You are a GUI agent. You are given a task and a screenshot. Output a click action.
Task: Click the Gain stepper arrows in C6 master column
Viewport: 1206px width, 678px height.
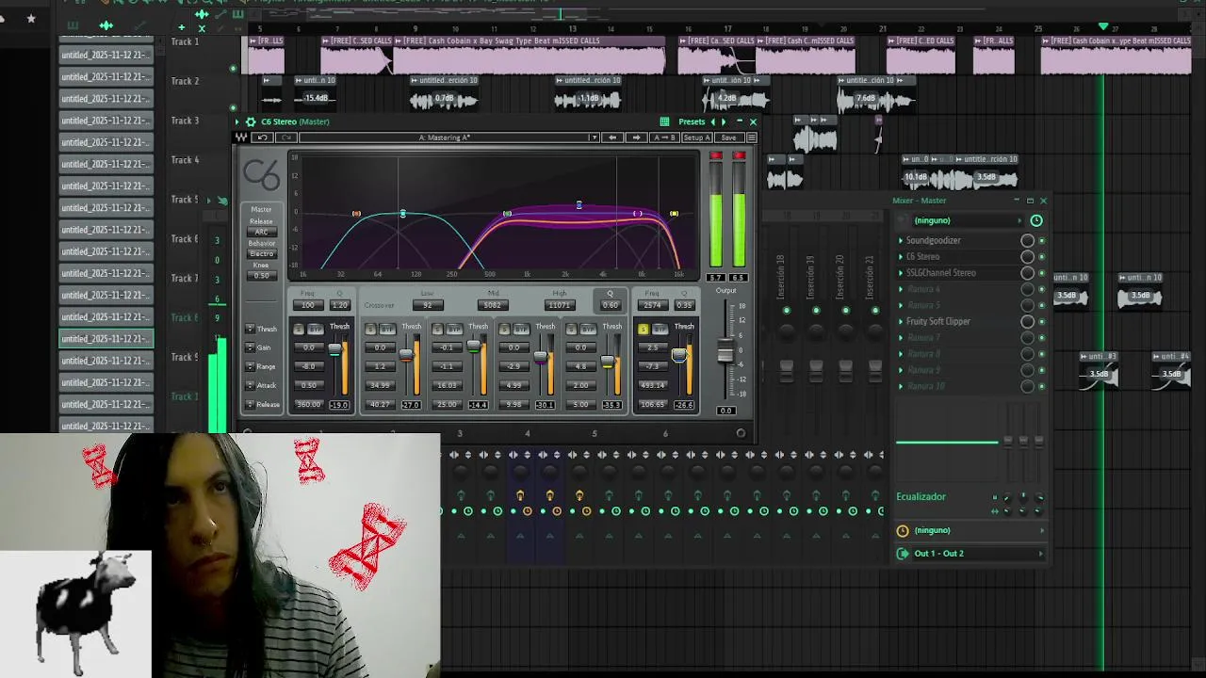pyautogui.click(x=250, y=347)
